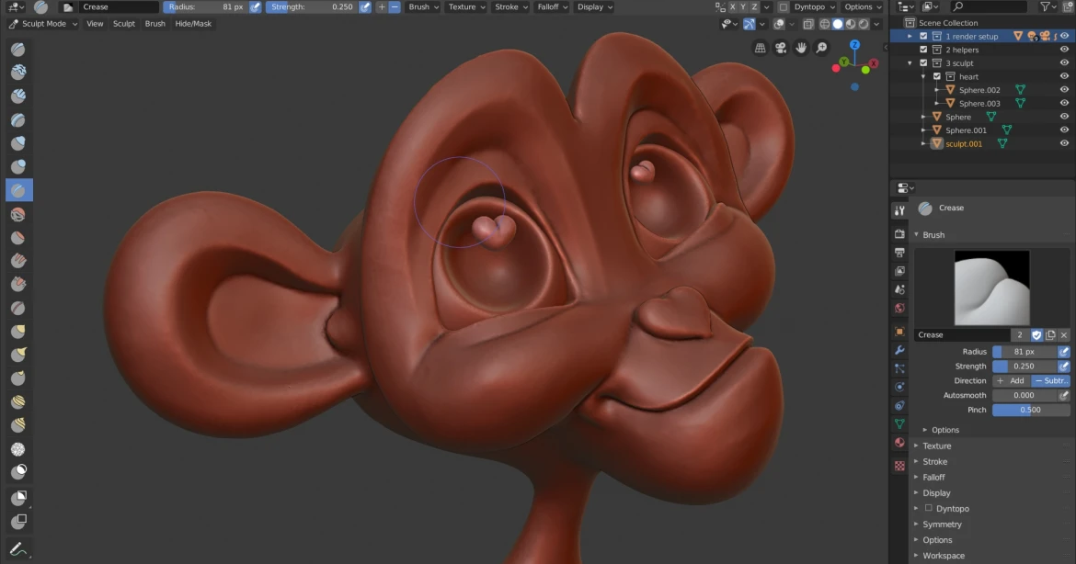Viewport: 1076px width, 564px height.
Task: Open the Sculpt menu
Action: pos(123,23)
